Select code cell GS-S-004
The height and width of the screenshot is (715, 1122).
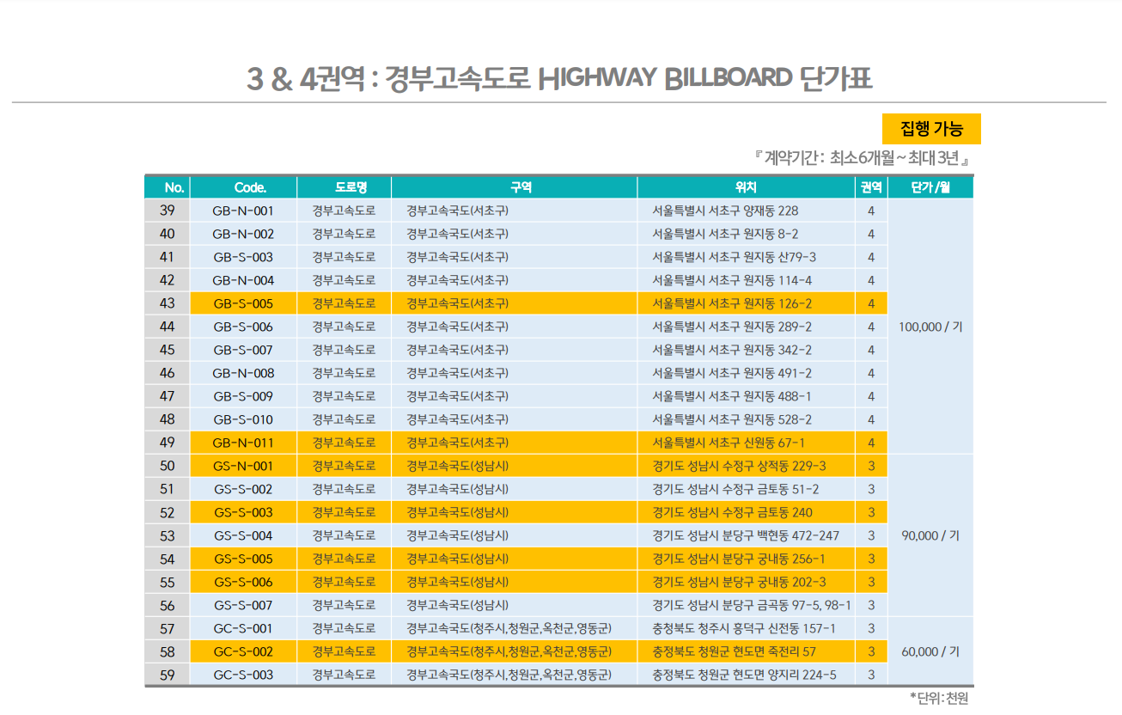point(244,535)
